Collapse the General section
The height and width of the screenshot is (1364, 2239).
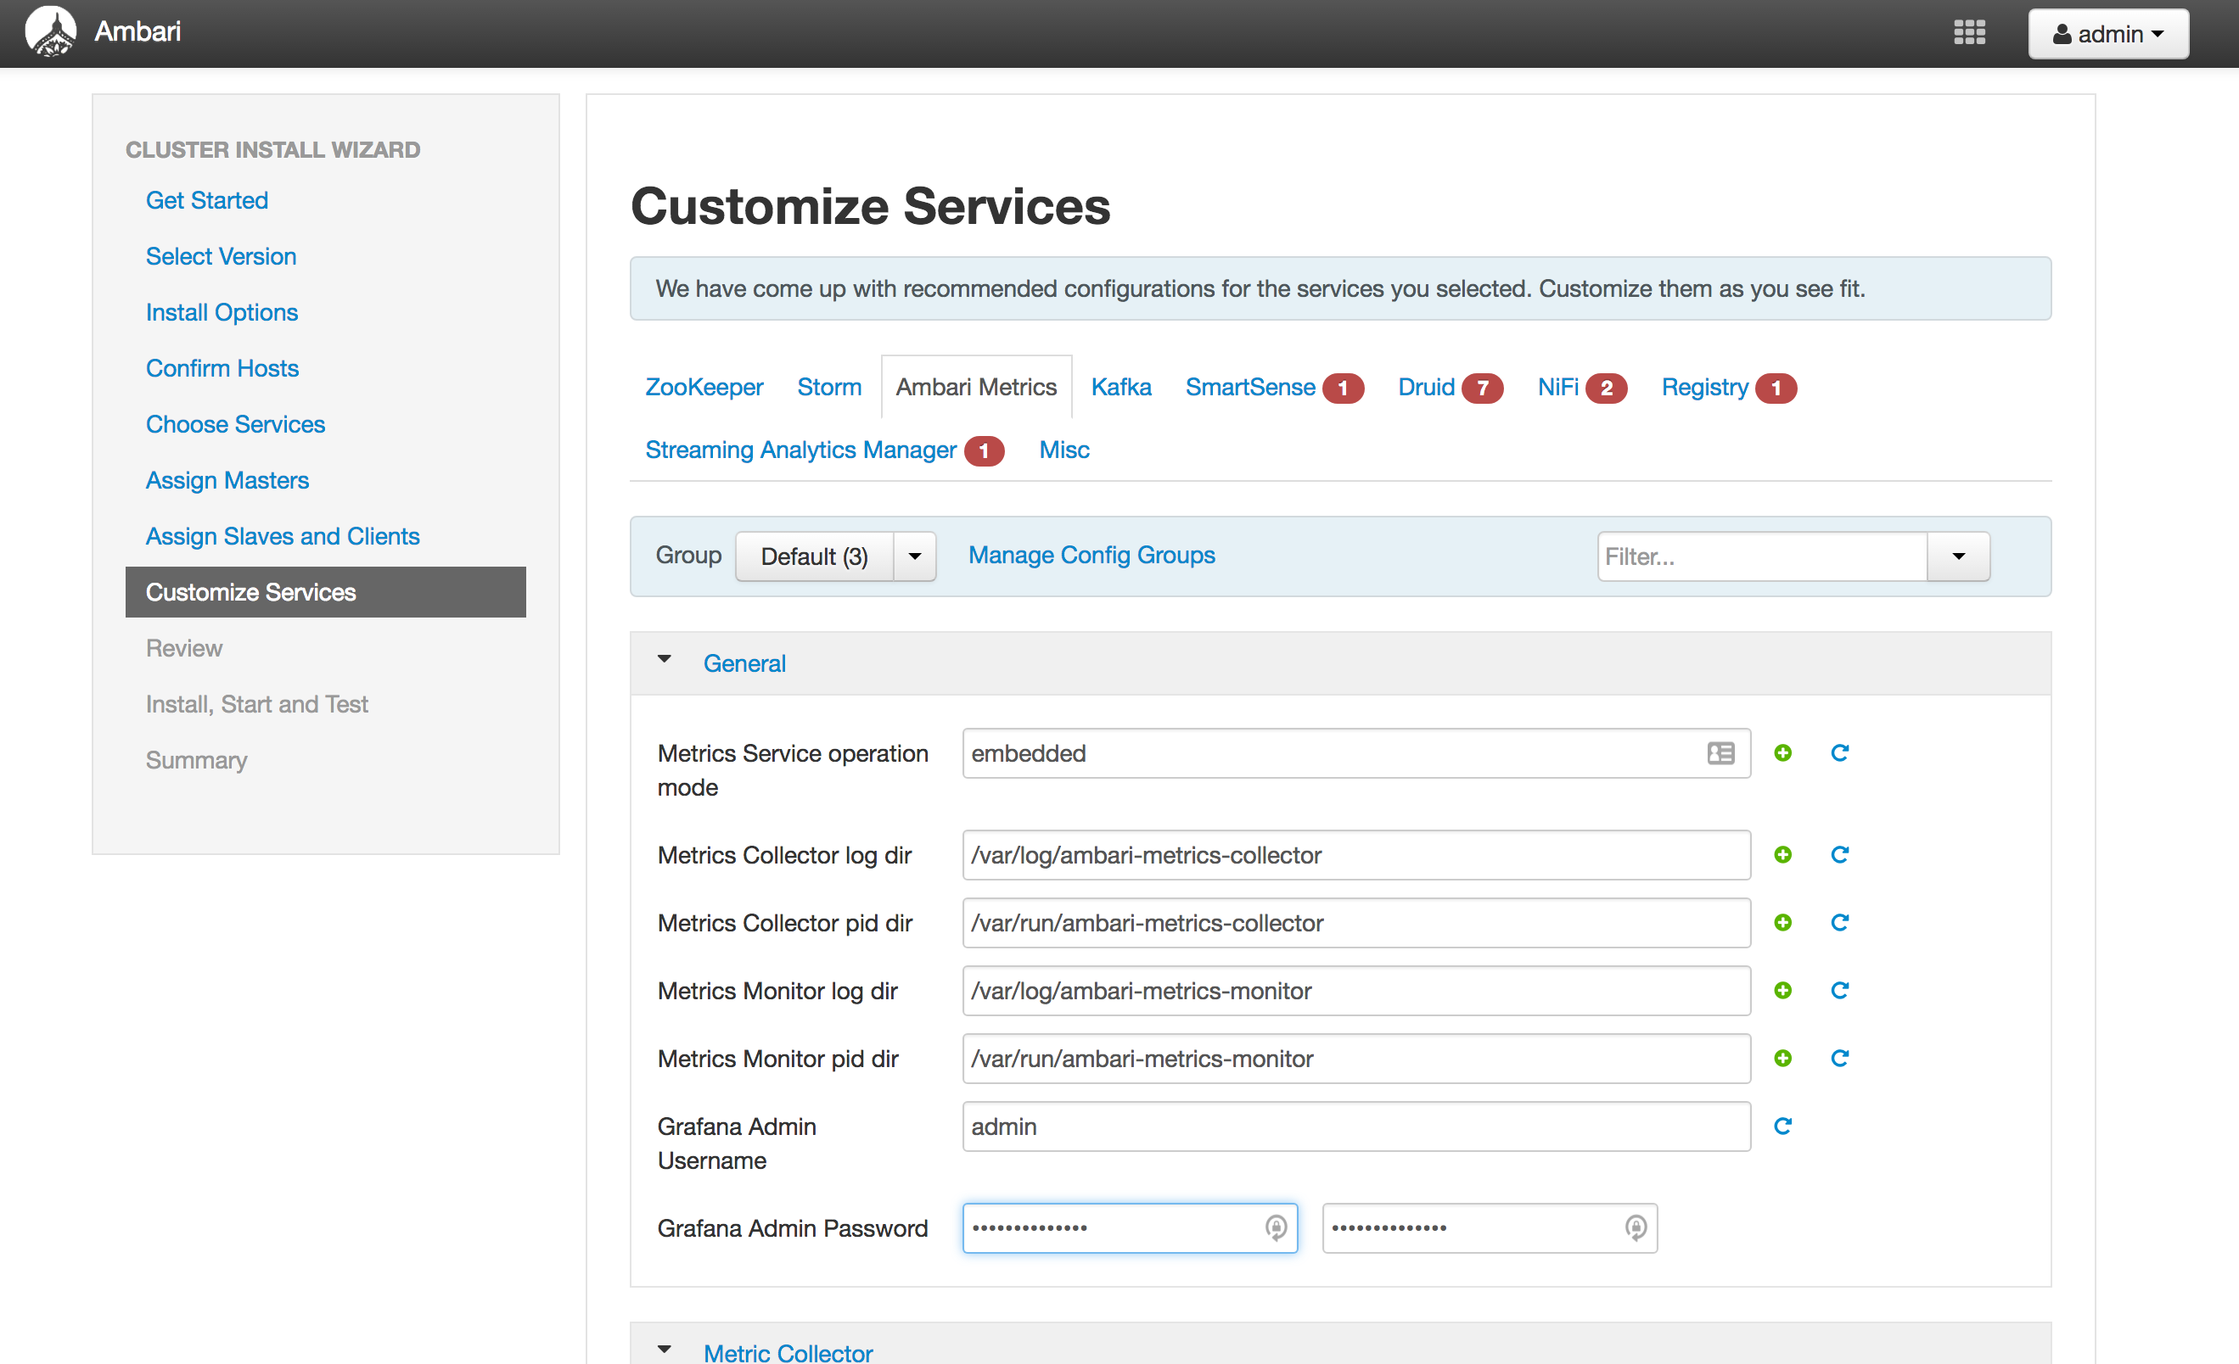(665, 660)
